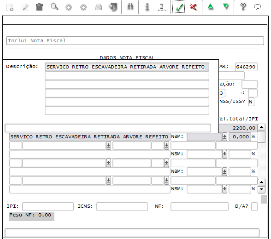The width and height of the screenshot is (271, 239).
Task: Click the Val.total field showing 2200,00
Action: [238, 128]
